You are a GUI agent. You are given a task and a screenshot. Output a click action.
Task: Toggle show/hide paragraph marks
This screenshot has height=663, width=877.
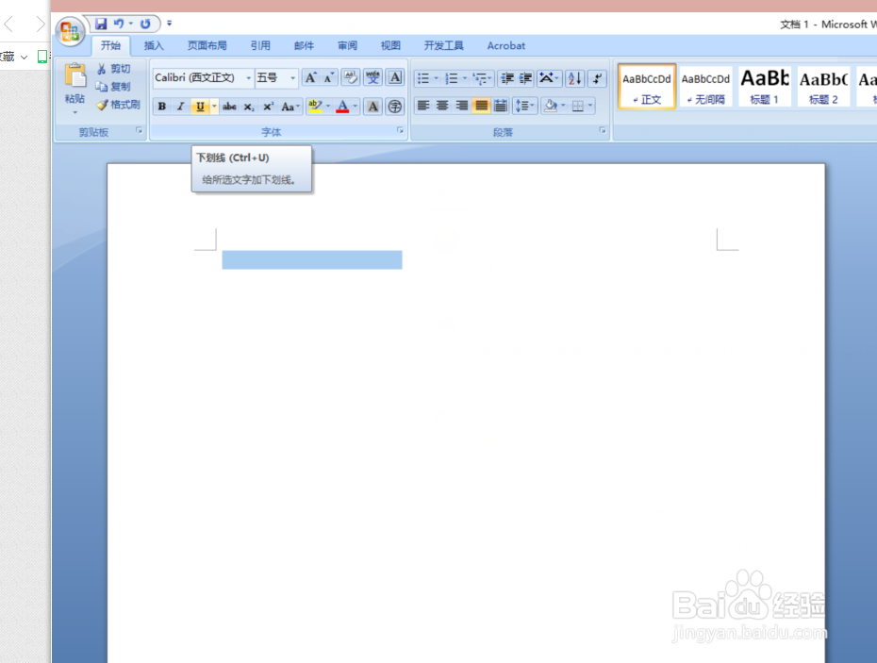(x=597, y=78)
